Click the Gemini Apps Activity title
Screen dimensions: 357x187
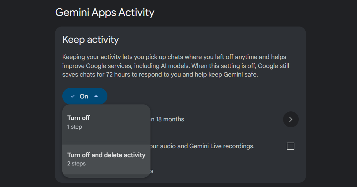pyautogui.click(x=105, y=13)
